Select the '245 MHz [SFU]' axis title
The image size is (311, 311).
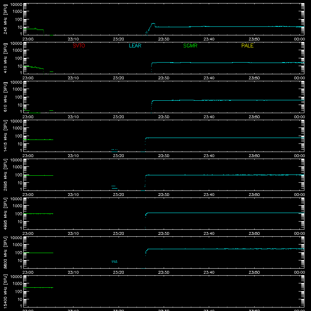pyautogui.click(x=5, y=19)
